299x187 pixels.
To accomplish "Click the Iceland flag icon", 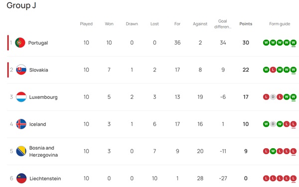I will [21, 124].
